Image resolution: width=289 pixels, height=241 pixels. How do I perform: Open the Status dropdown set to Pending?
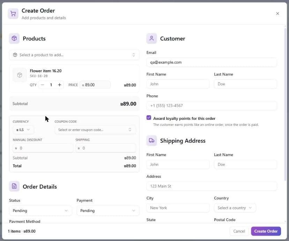click(x=40, y=211)
